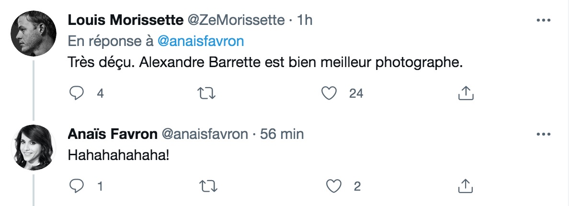The image size is (569, 206).
Task: Open more options for Louis Morissette's tweet
Action: 543,20
